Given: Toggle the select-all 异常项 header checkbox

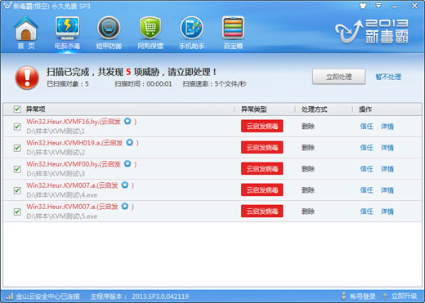Looking at the screenshot, I should click(x=17, y=109).
